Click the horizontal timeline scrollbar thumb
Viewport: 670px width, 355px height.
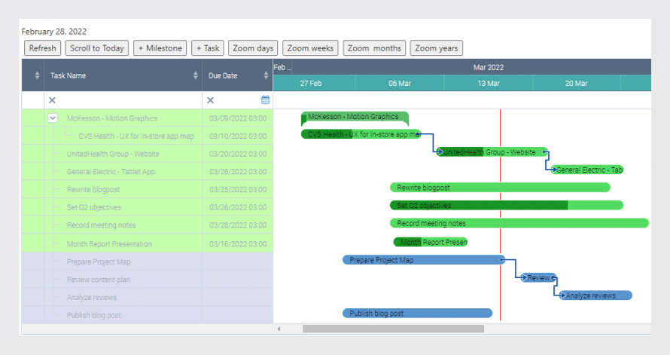393,329
